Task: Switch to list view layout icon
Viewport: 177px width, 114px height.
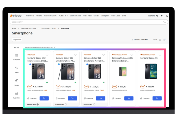Action: 160,40
